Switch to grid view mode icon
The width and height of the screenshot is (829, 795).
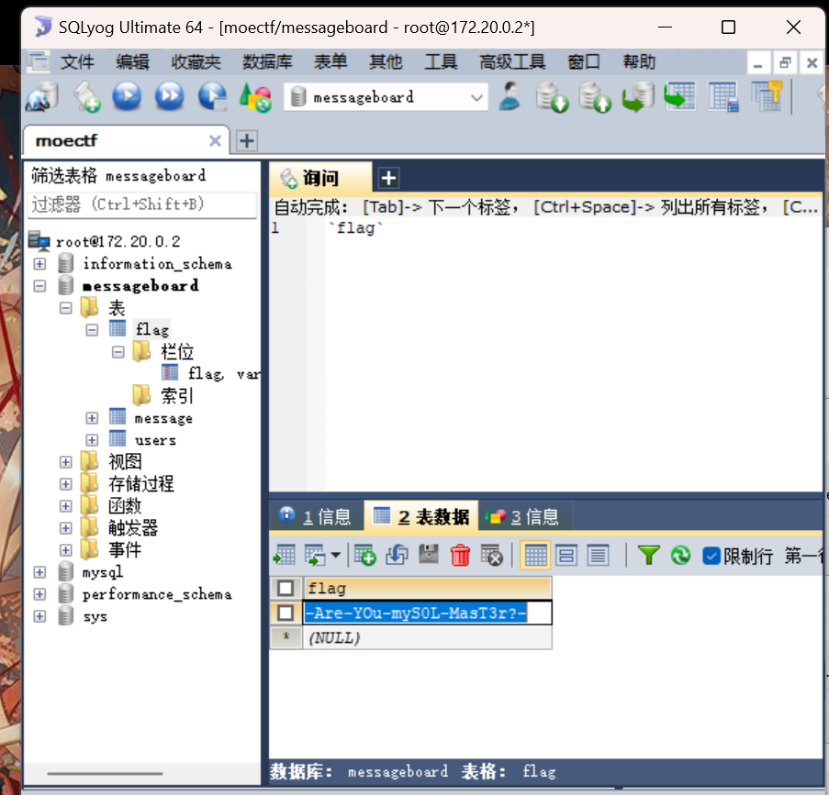[x=535, y=555]
